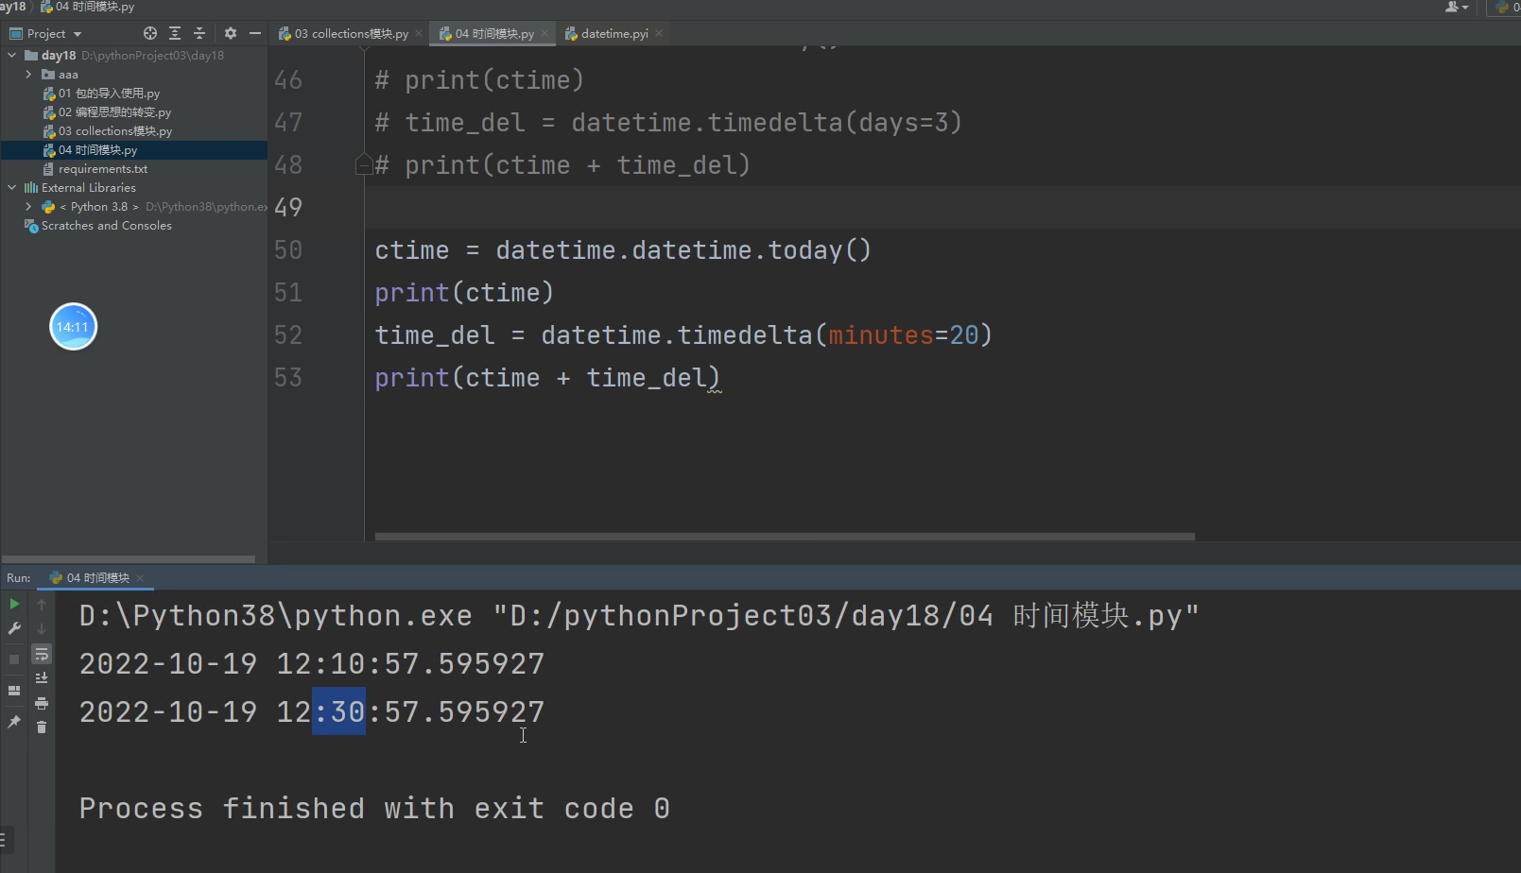Click the locate file crosshair icon

(x=149, y=33)
